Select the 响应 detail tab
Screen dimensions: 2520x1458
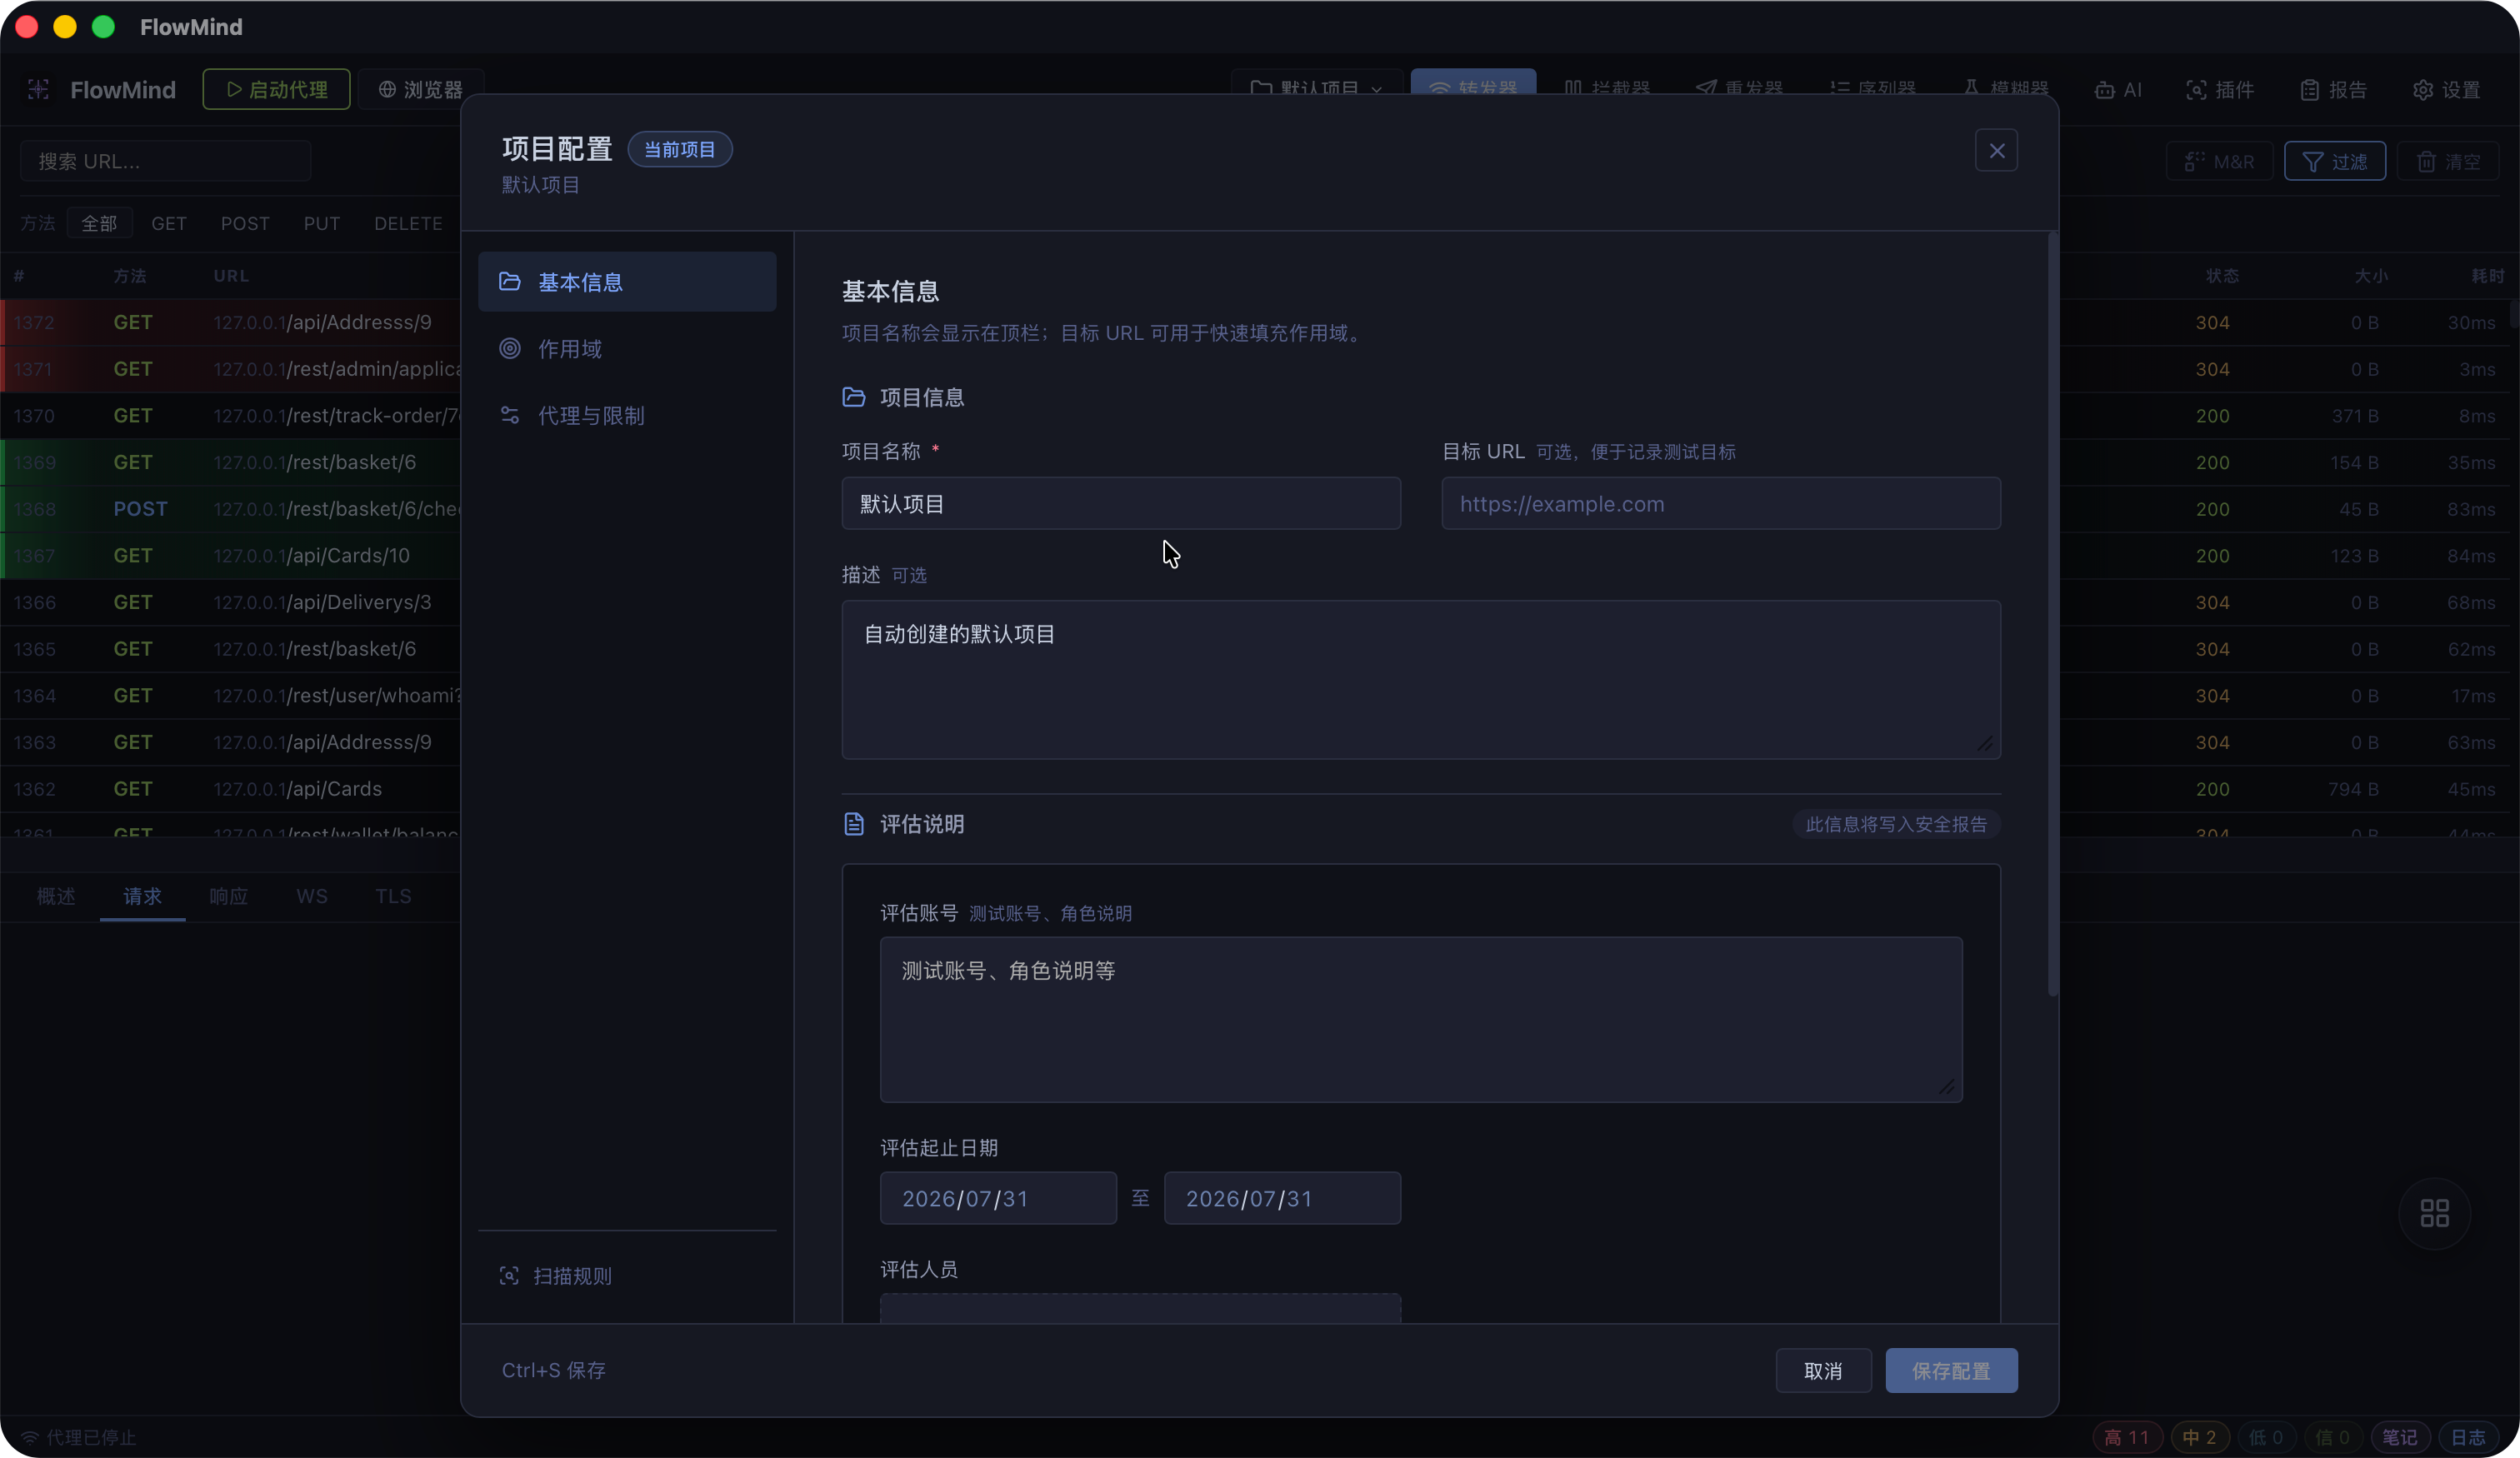click(228, 897)
